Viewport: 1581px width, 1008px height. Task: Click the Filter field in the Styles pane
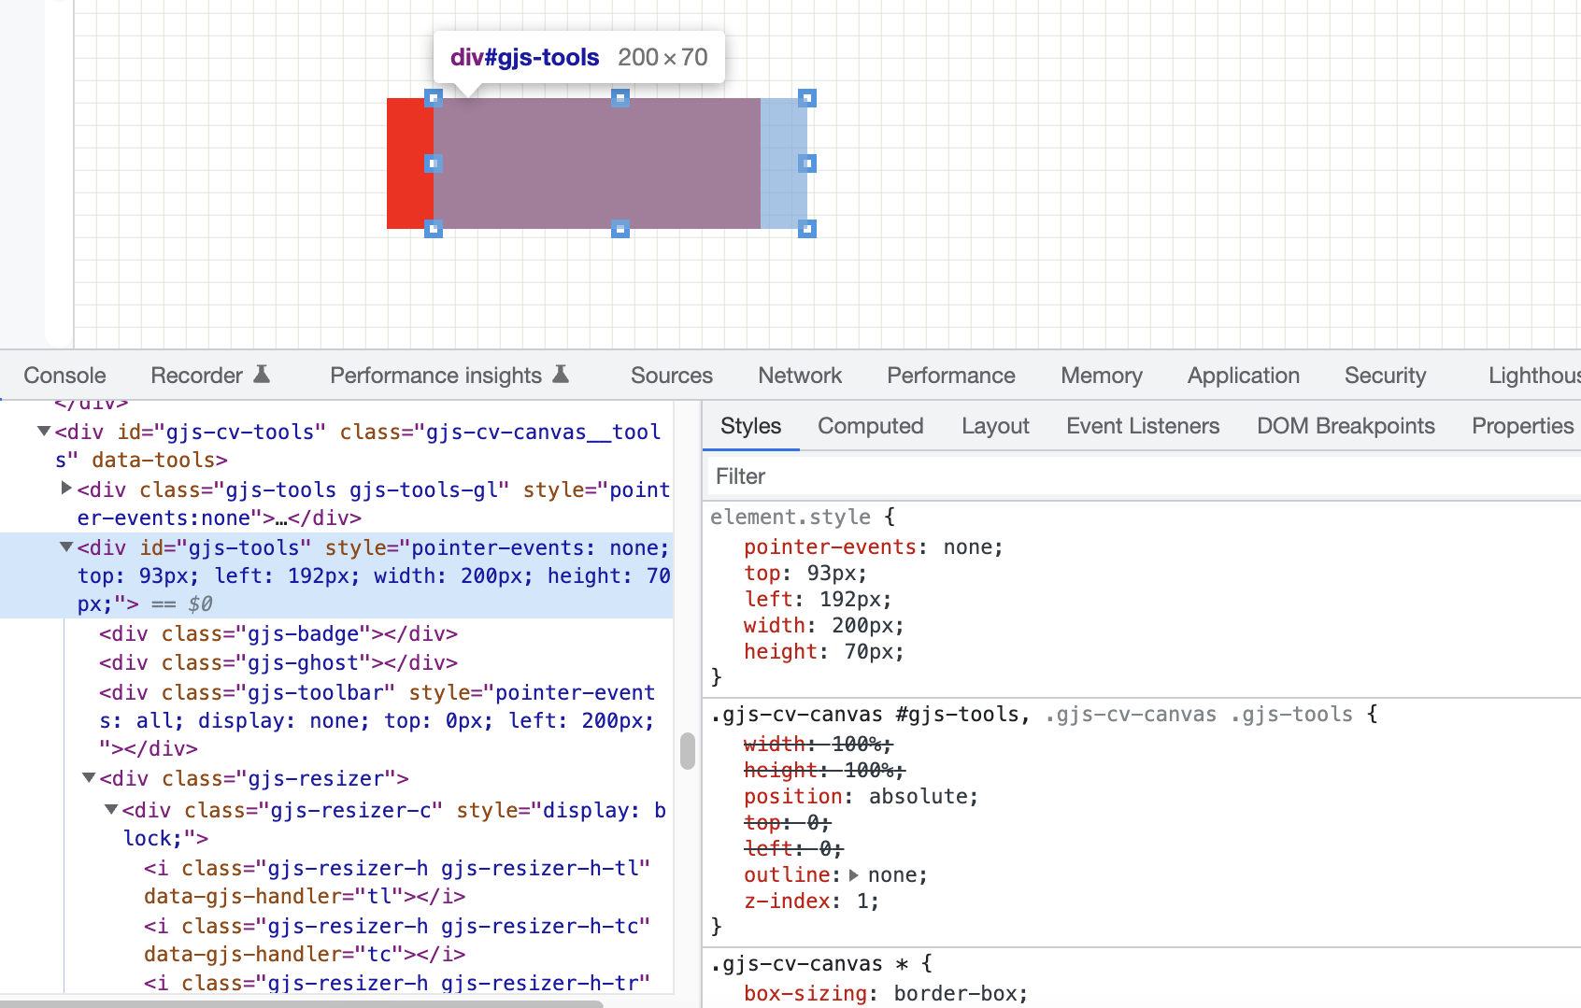point(841,476)
